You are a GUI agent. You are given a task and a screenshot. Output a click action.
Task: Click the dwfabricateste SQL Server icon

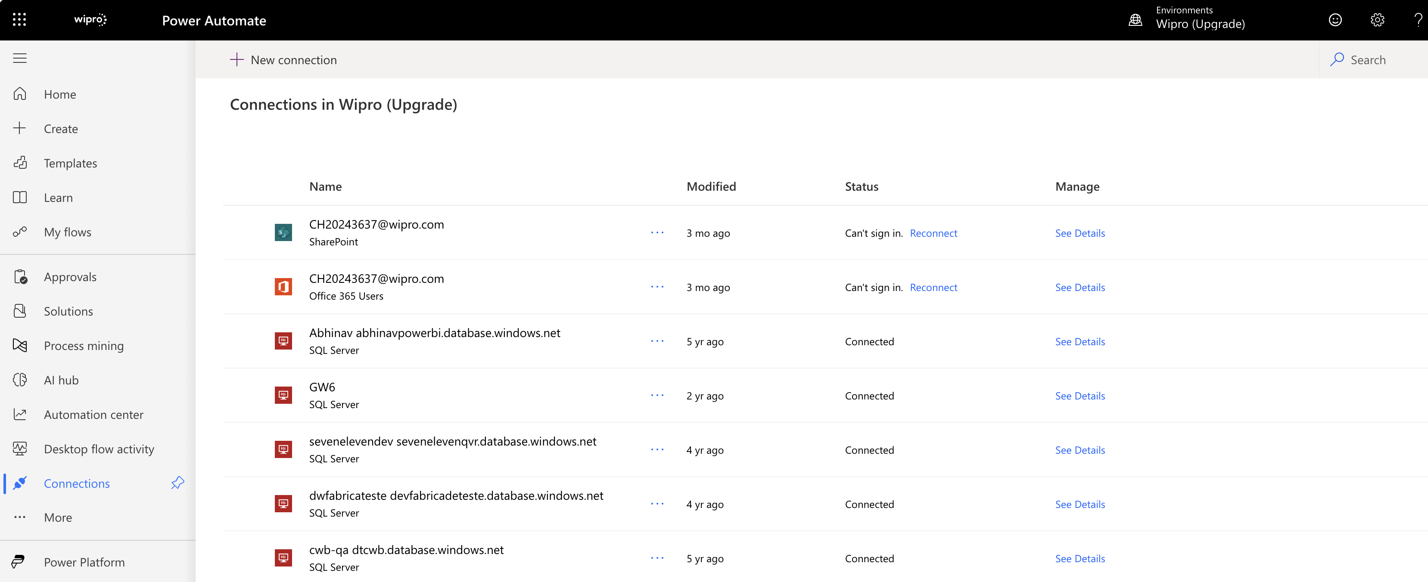(283, 504)
